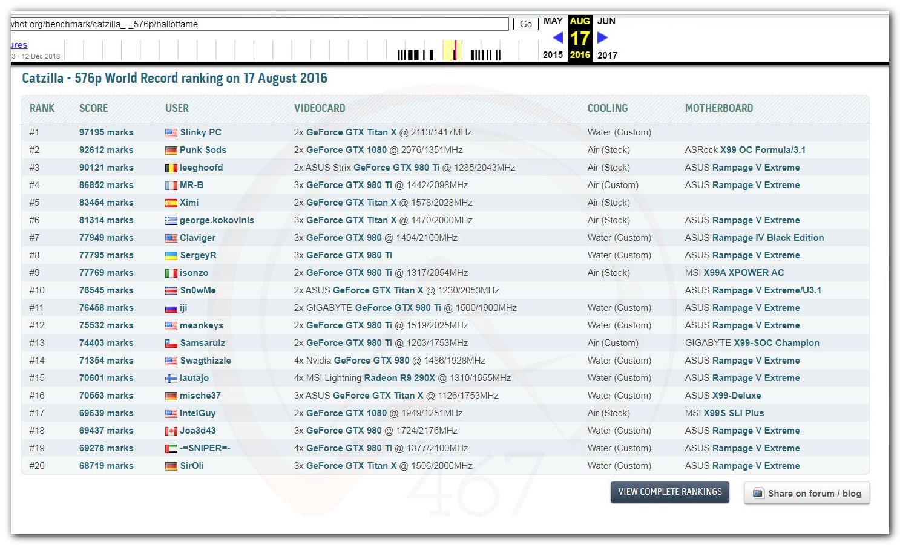The image size is (900, 545).
Task: Click the MOTHERBOARD column header
Action: [x=719, y=108]
